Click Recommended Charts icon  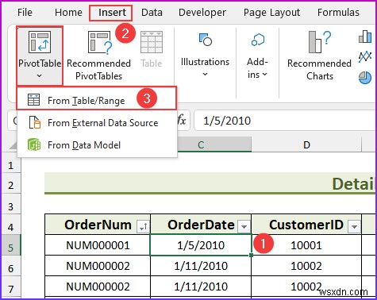click(x=320, y=42)
